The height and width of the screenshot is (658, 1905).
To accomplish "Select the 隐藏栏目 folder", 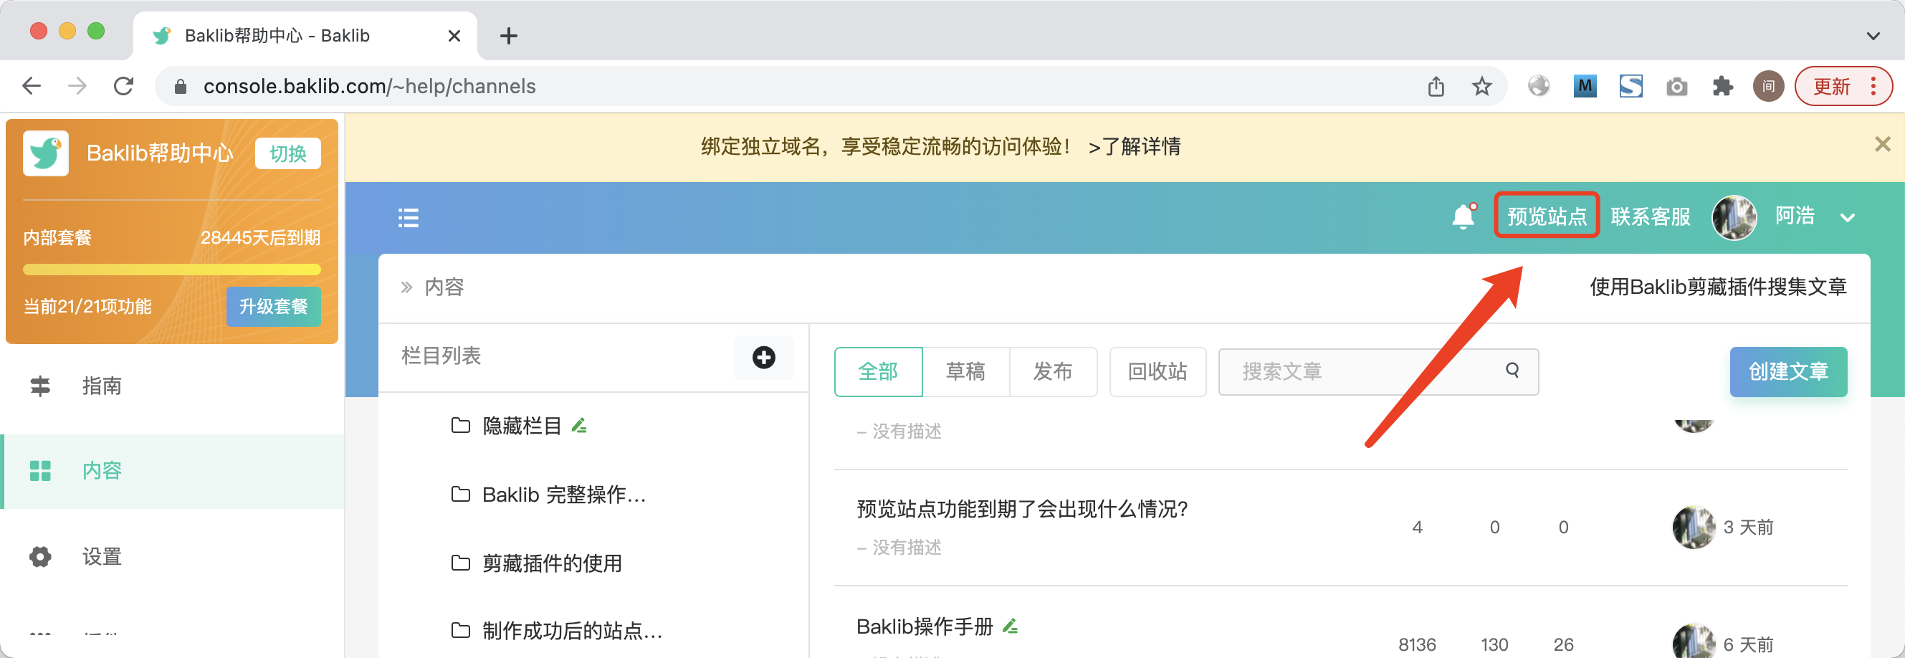I will pos(522,426).
